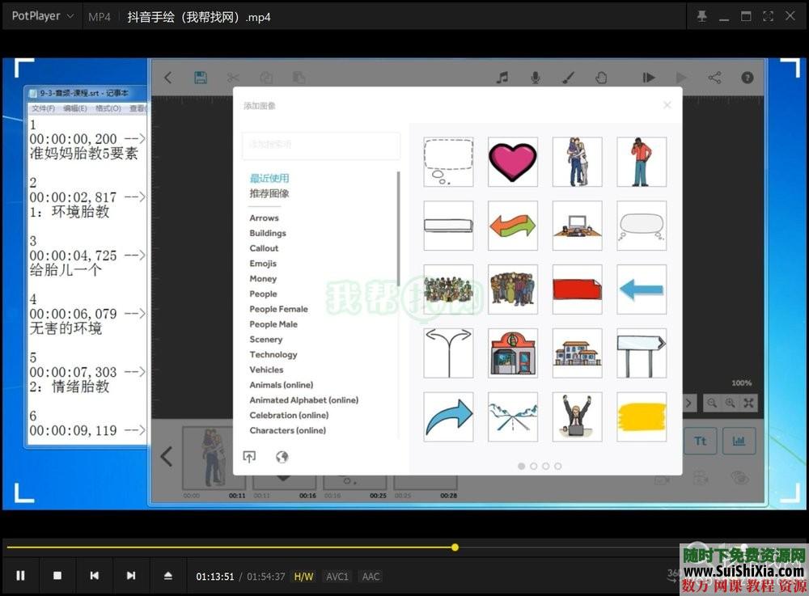Screen dimensions: 809x596
Task: Click the microphone voiceover icon
Action: click(535, 77)
